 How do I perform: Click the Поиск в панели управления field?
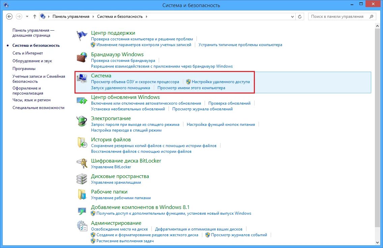(342, 16)
